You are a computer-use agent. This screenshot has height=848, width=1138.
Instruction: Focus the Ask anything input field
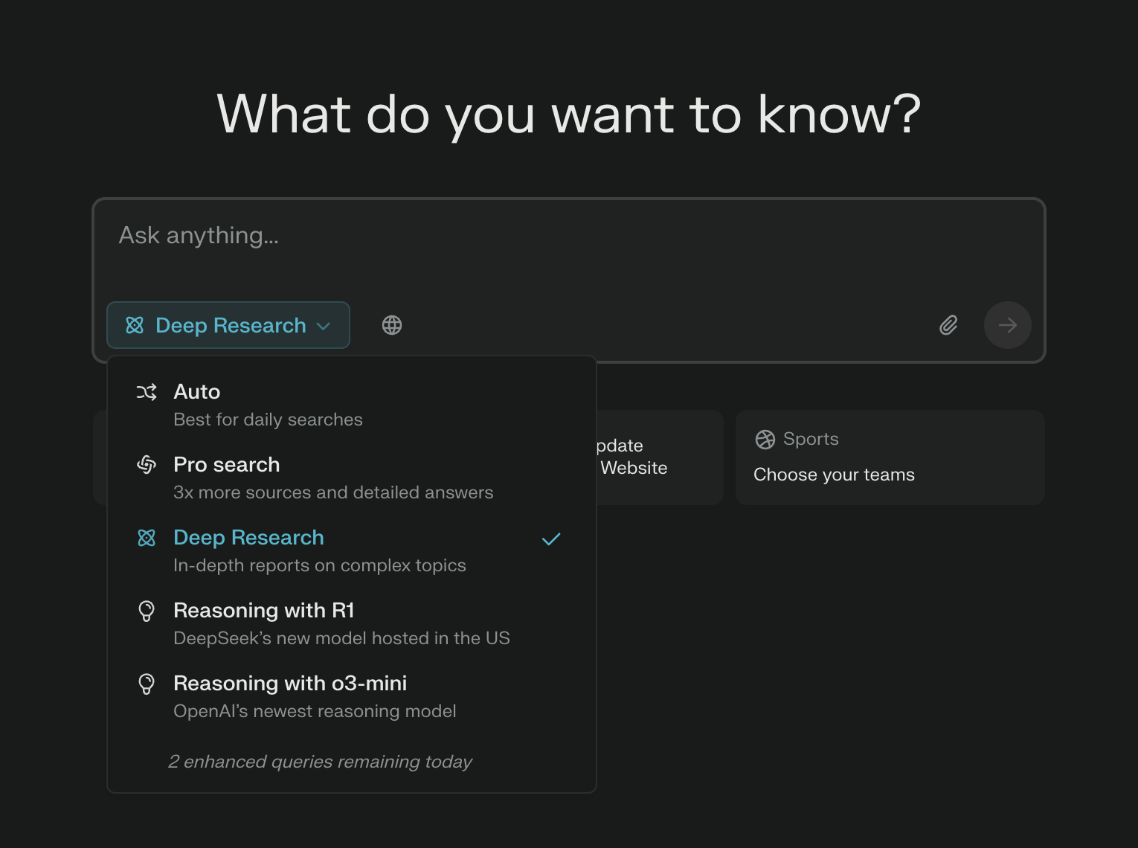pos(569,236)
